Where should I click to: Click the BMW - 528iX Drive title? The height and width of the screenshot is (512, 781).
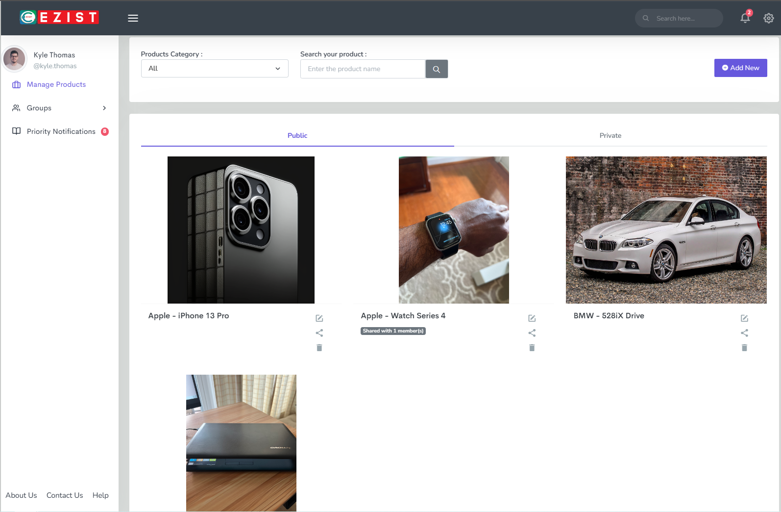[x=609, y=316]
